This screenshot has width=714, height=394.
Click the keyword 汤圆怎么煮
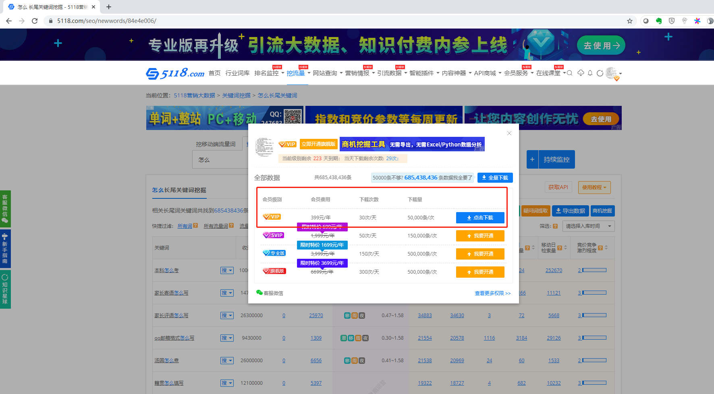166,361
